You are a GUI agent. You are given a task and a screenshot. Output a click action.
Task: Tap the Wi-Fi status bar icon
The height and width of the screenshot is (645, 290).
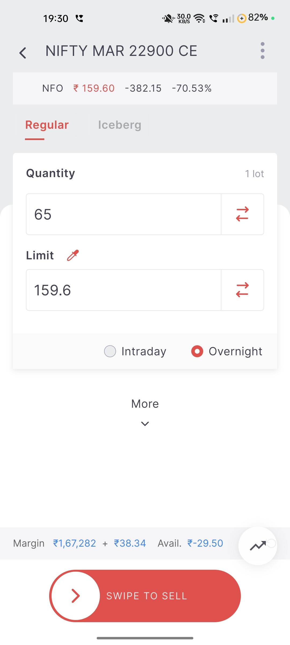[199, 18]
